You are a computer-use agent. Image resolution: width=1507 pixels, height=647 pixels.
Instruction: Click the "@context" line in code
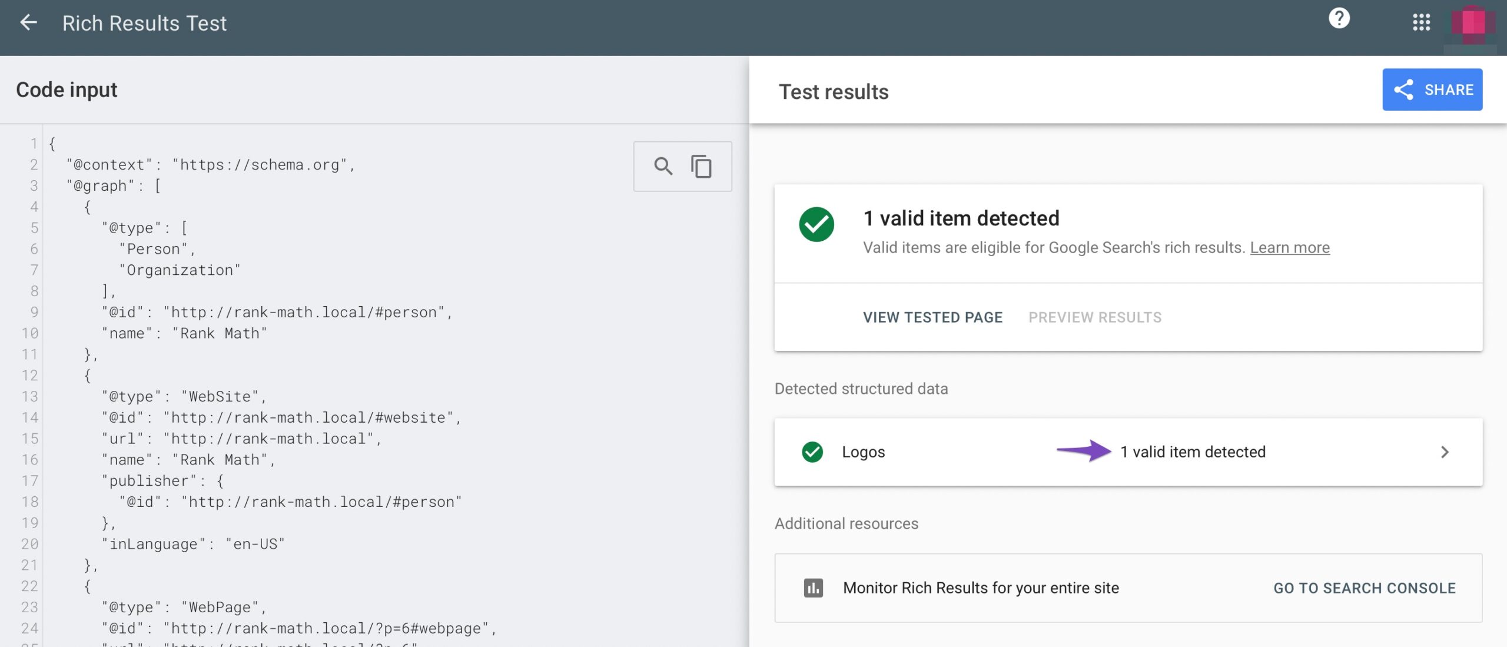[x=211, y=165]
